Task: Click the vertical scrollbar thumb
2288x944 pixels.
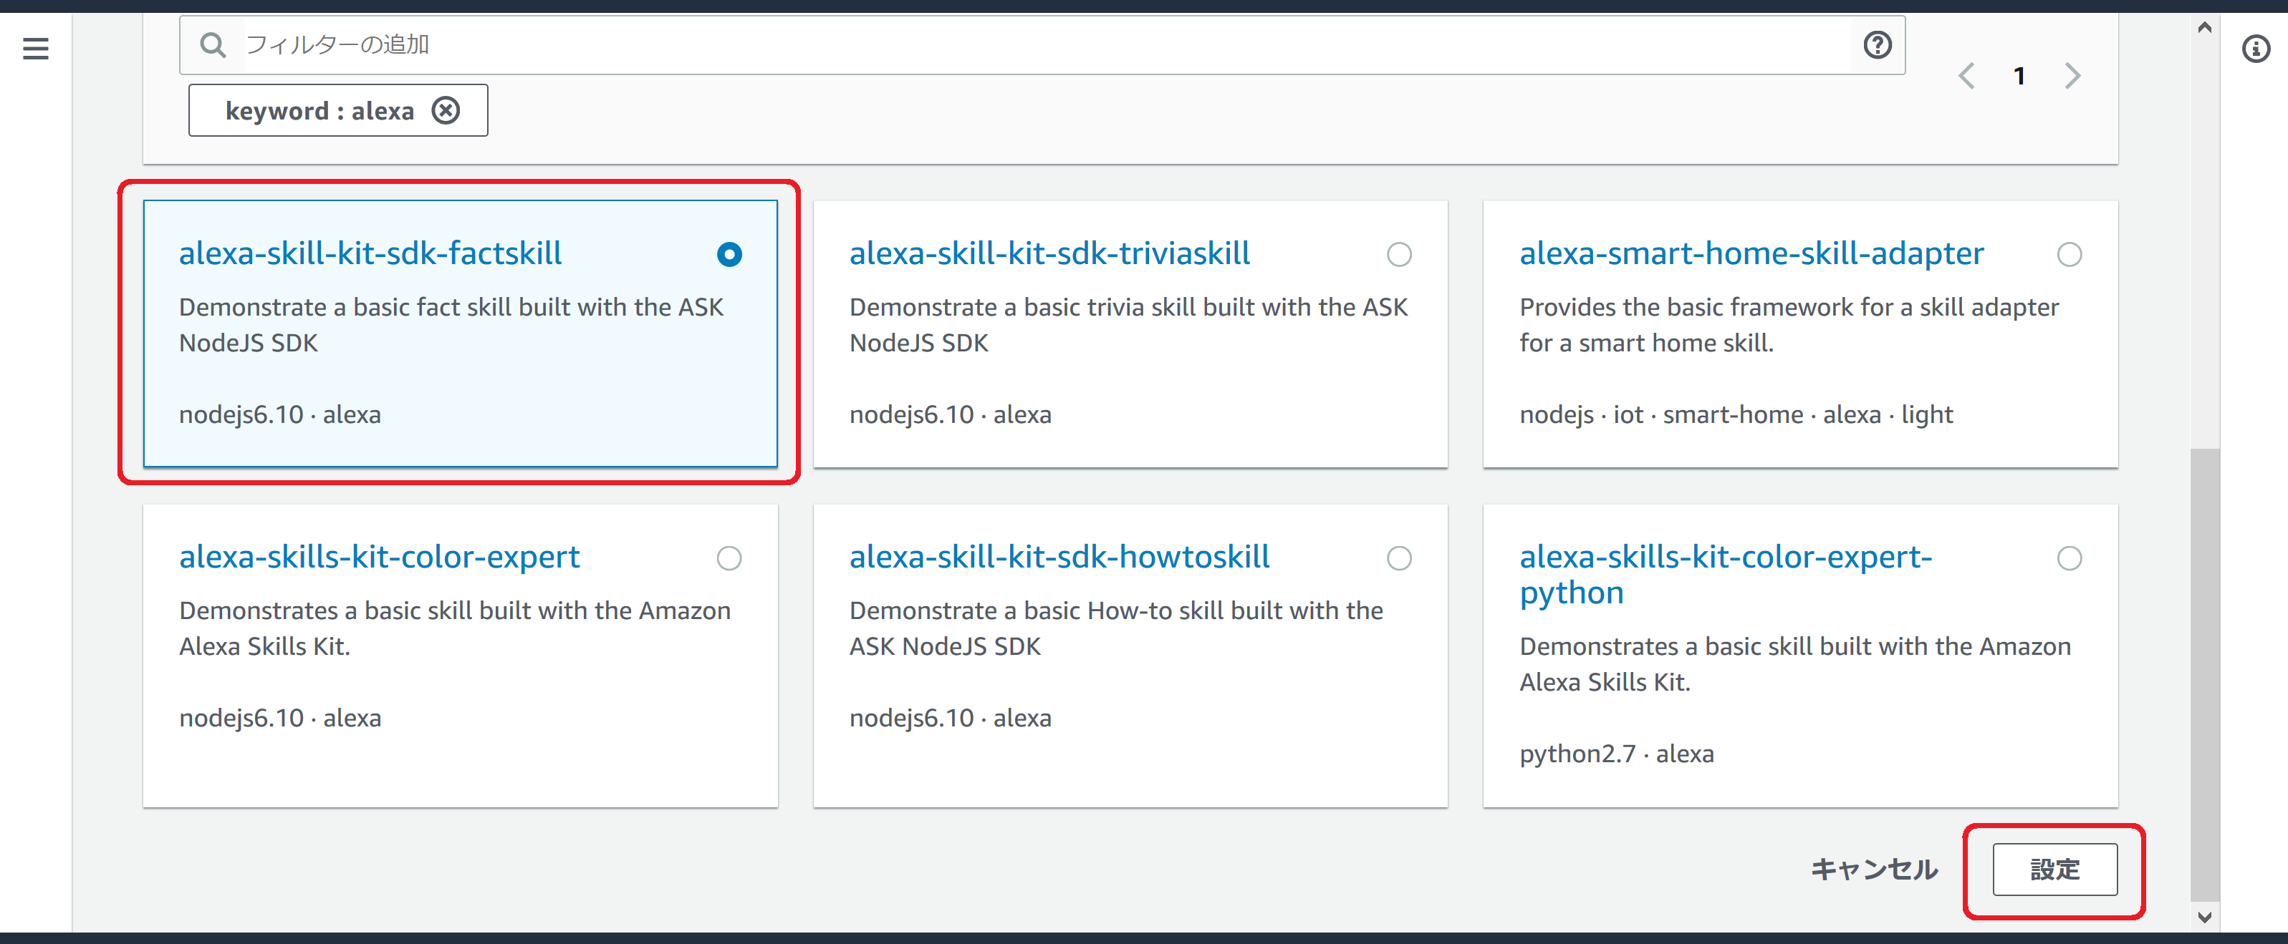Action: point(2204,674)
